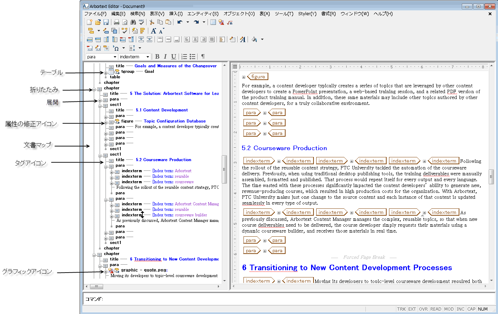Click the paint bucket shading icon

point(254,39)
